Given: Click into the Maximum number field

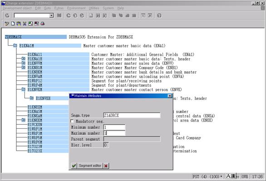Looking at the screenshot, I should click(114, 133).
